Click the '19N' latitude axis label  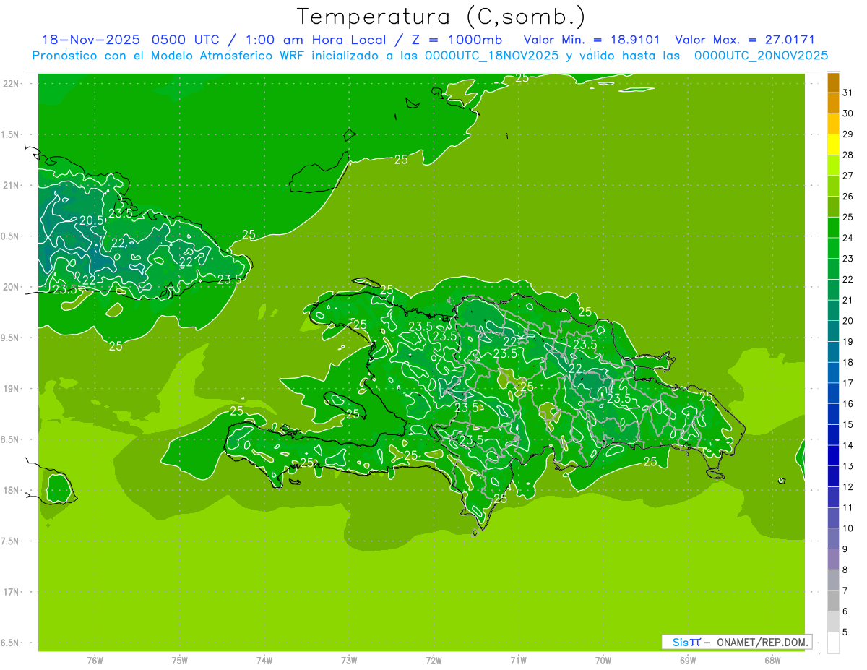(11, 389)
